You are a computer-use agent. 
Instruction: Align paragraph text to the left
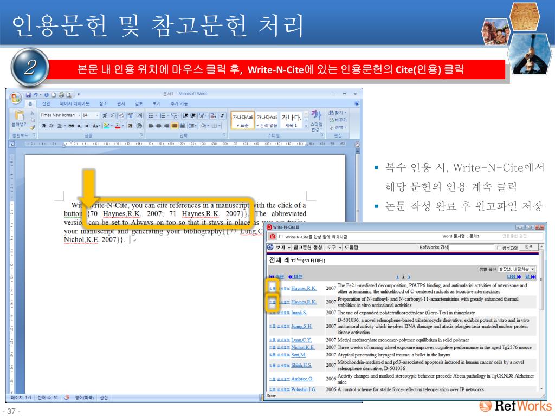coord(151,126)
